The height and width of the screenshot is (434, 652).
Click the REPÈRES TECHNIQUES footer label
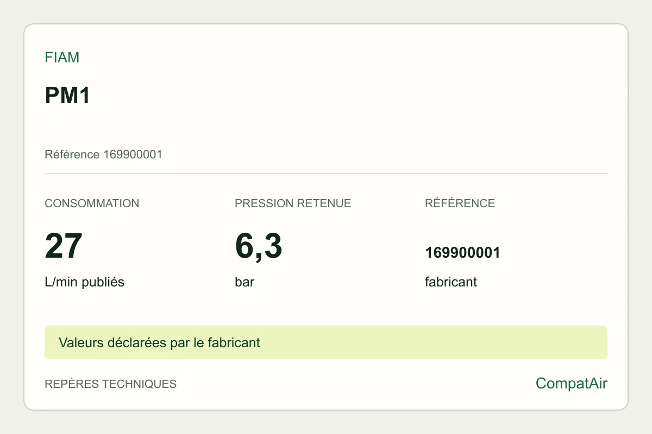110,384
